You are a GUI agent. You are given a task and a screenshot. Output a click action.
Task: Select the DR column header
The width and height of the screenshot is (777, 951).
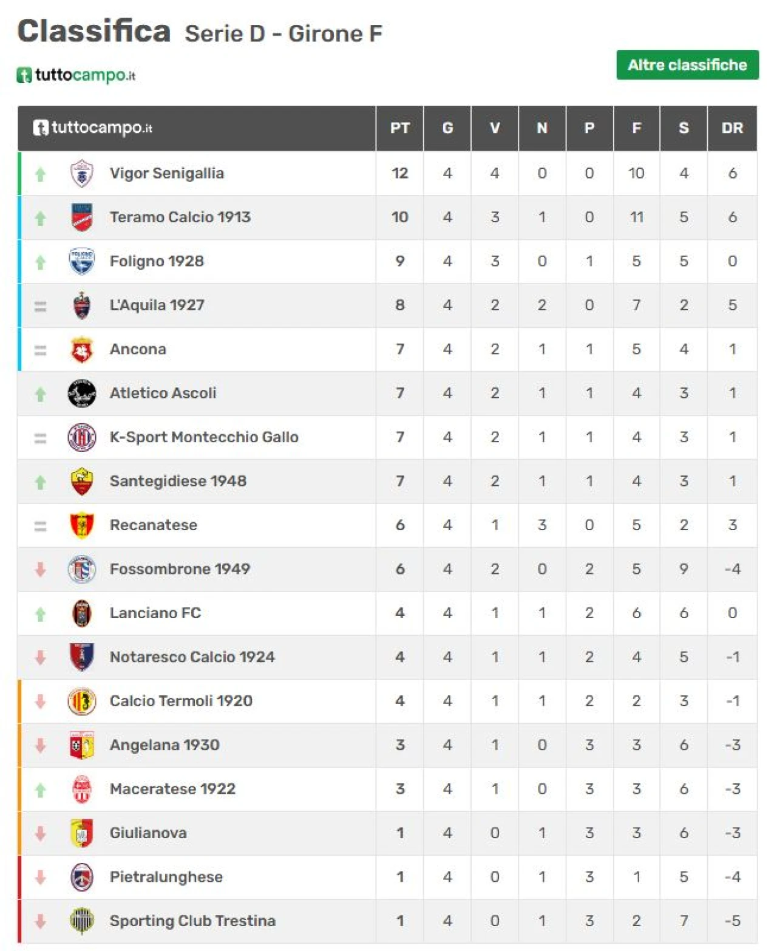[733, 128]
